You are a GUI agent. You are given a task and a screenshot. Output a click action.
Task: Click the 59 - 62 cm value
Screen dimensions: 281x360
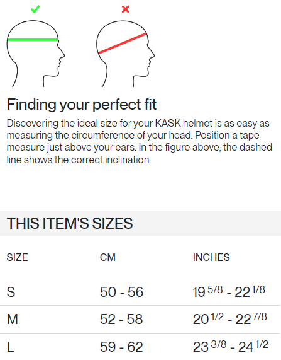click(x=121, y=347)
